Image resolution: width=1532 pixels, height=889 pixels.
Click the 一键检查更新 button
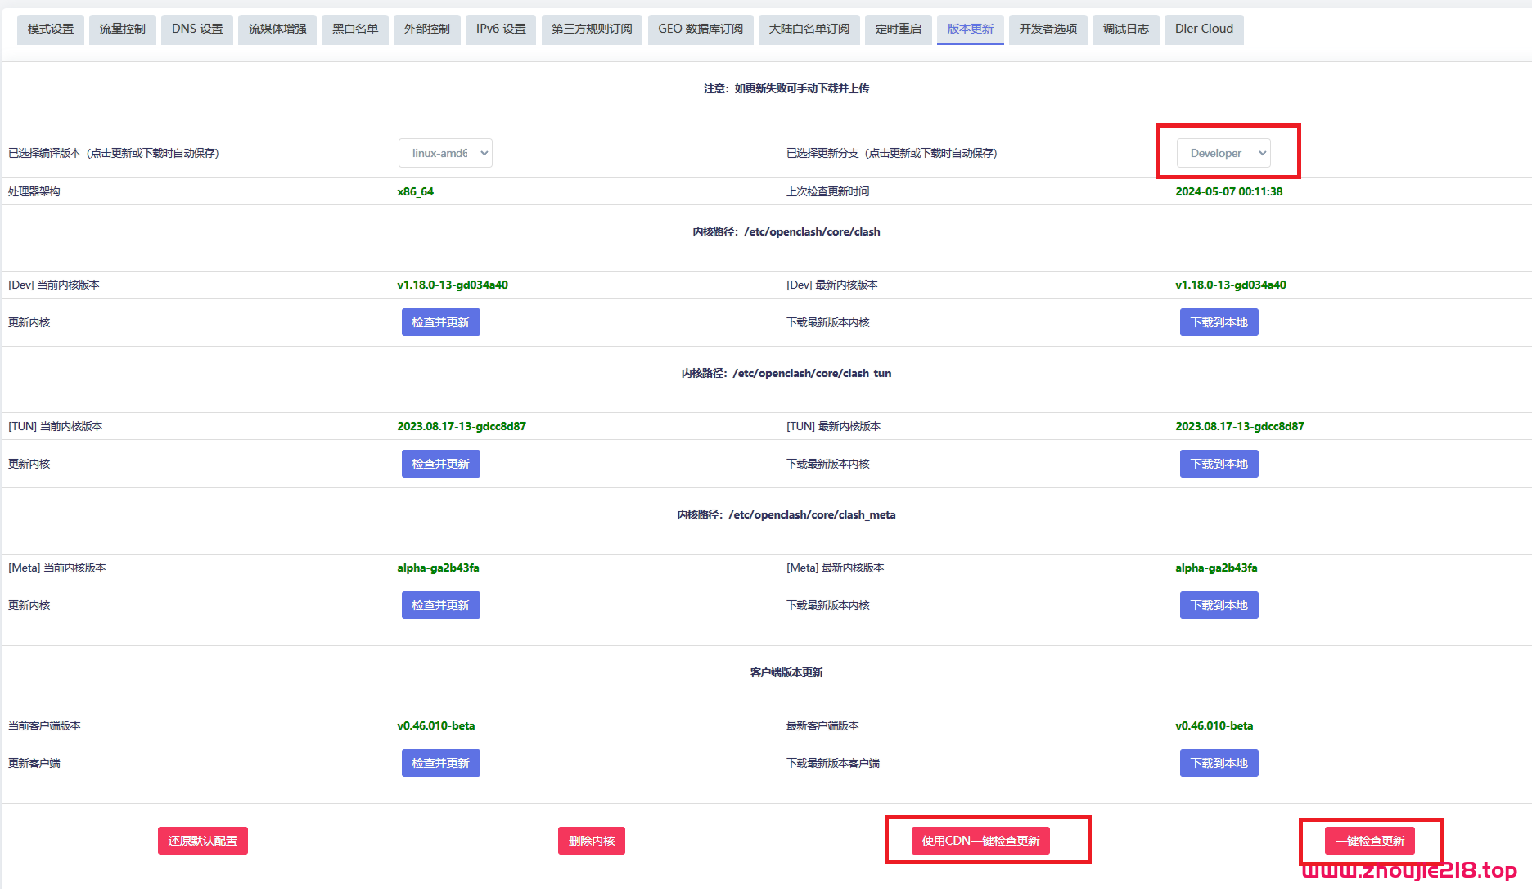(1370, 840)
